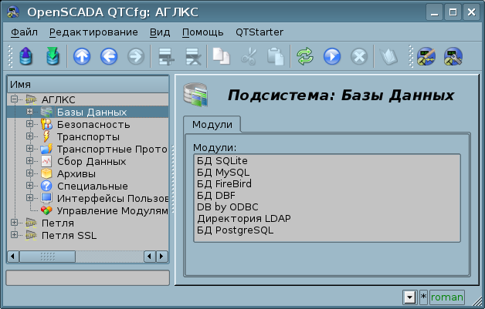Click the Интерфейсы Пользователя monitor icon
485x309 pixels.
click(x=46, y=198)
